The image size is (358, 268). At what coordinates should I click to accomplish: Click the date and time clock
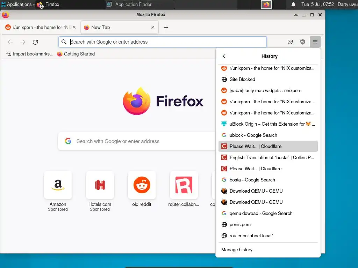(317, 4)
